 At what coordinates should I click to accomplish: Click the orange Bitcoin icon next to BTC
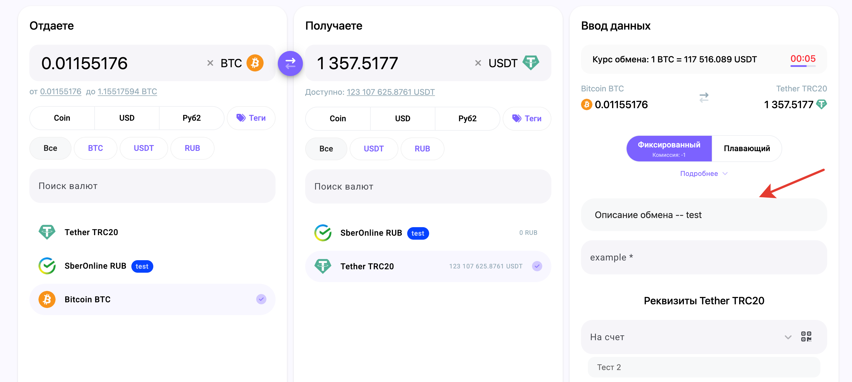[255, 63]
